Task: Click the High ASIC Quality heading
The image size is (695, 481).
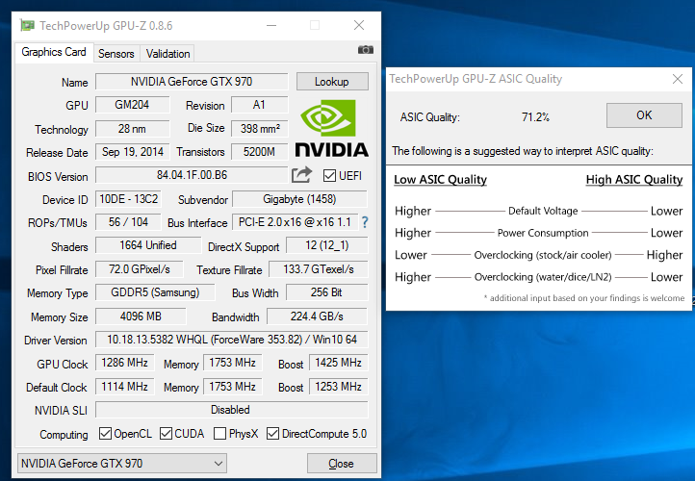Action: (633, 180)
